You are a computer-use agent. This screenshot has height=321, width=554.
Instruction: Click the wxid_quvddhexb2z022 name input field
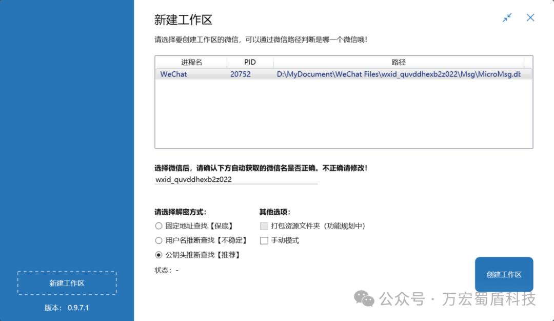(x=236, y=179)
